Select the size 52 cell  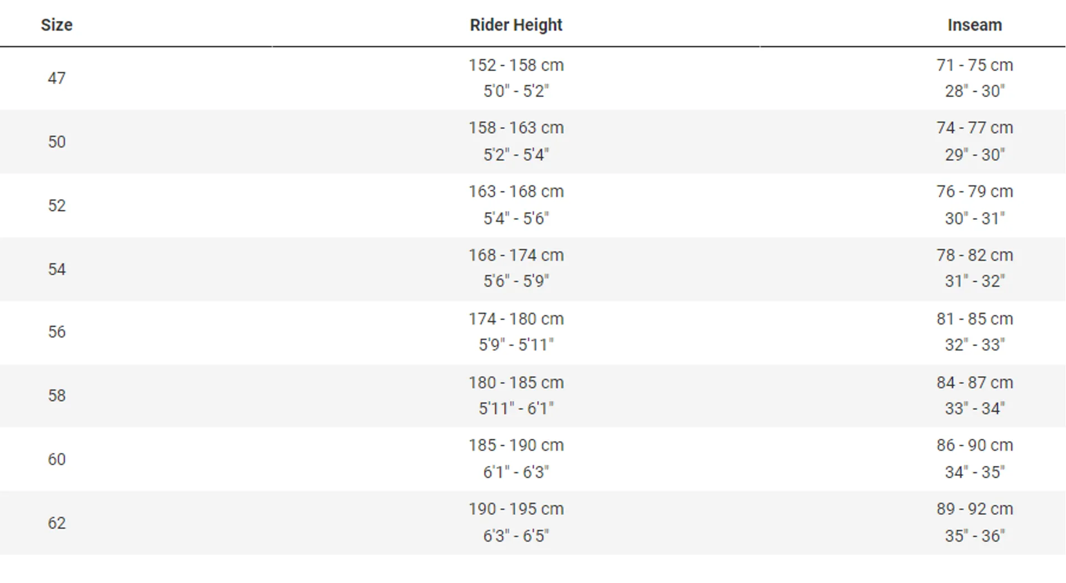pyautogui.click(x=57, y=206)
